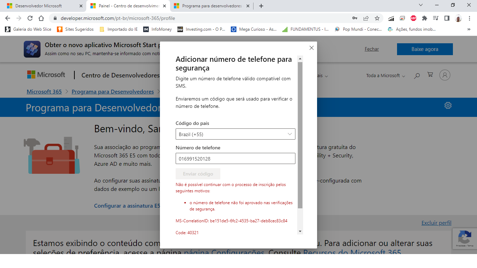
Task: Open the saved passwords key icon
Action: click(355, 18)
